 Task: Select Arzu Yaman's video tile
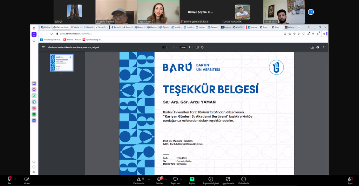point(158,12)
